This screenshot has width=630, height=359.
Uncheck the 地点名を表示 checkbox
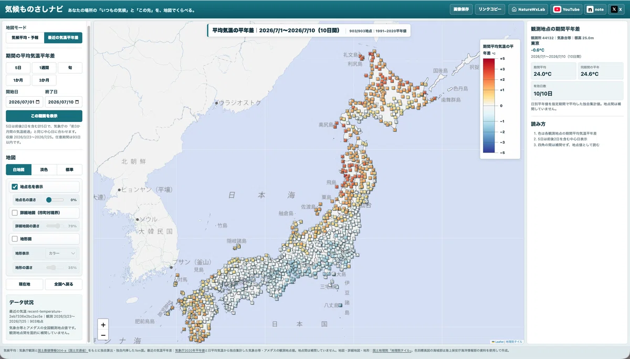coord(15,187)
